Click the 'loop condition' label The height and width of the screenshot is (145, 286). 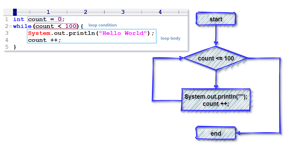(103, 25)
